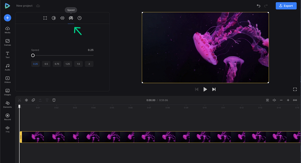
Task: Click the 0:59.86 total duration text
Action: point(164,100)
